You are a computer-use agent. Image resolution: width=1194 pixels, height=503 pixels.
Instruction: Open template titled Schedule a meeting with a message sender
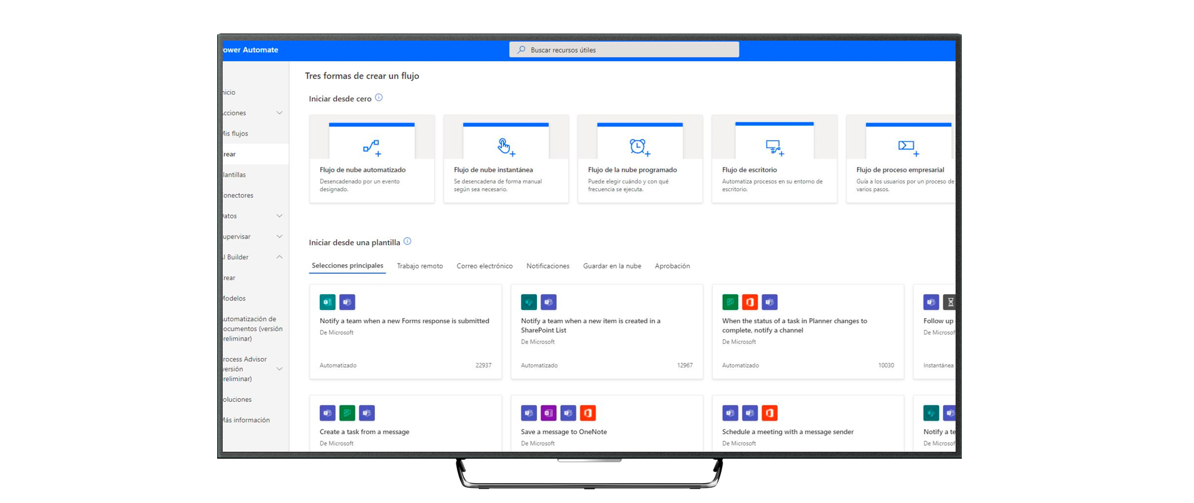(788, 432)
